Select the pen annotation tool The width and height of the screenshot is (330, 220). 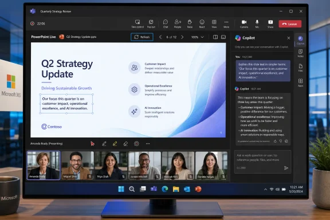coord(104,144)
